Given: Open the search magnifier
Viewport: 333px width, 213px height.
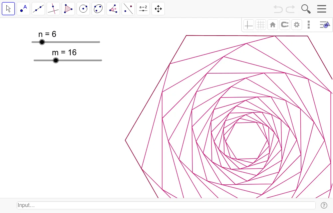Looking at the screenshot, I should [x=306, y=9].
